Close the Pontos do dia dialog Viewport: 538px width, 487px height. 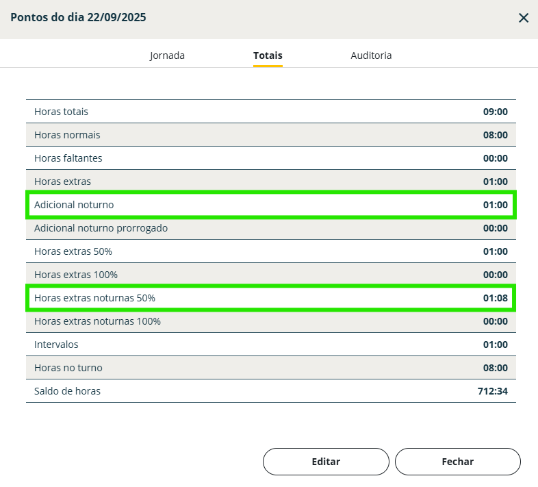pyautogui.click(x=524, y=18)
